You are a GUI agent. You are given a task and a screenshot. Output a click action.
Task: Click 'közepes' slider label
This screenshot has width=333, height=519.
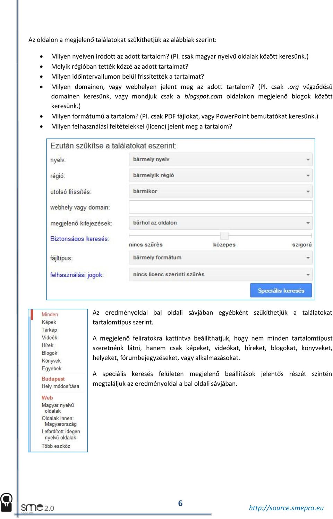[224, 245]
